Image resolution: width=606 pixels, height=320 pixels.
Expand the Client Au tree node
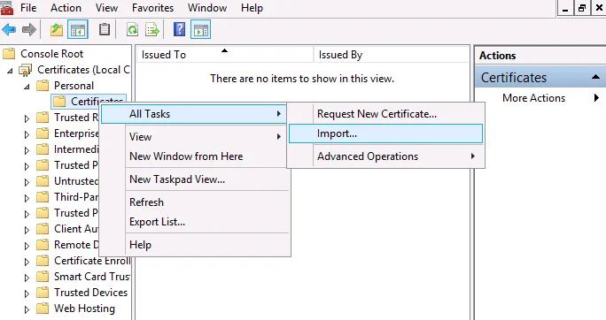coord(27,230)
